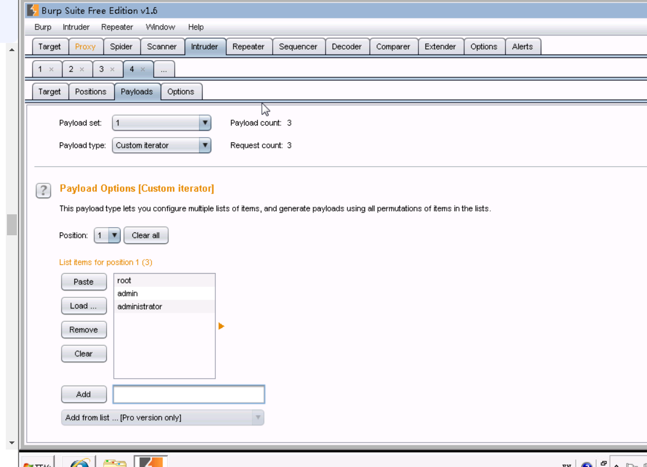Click the left scrollbar up arrow
Image resolution: width=647 pixels, height=467 pixels.
tap(12, 49)
